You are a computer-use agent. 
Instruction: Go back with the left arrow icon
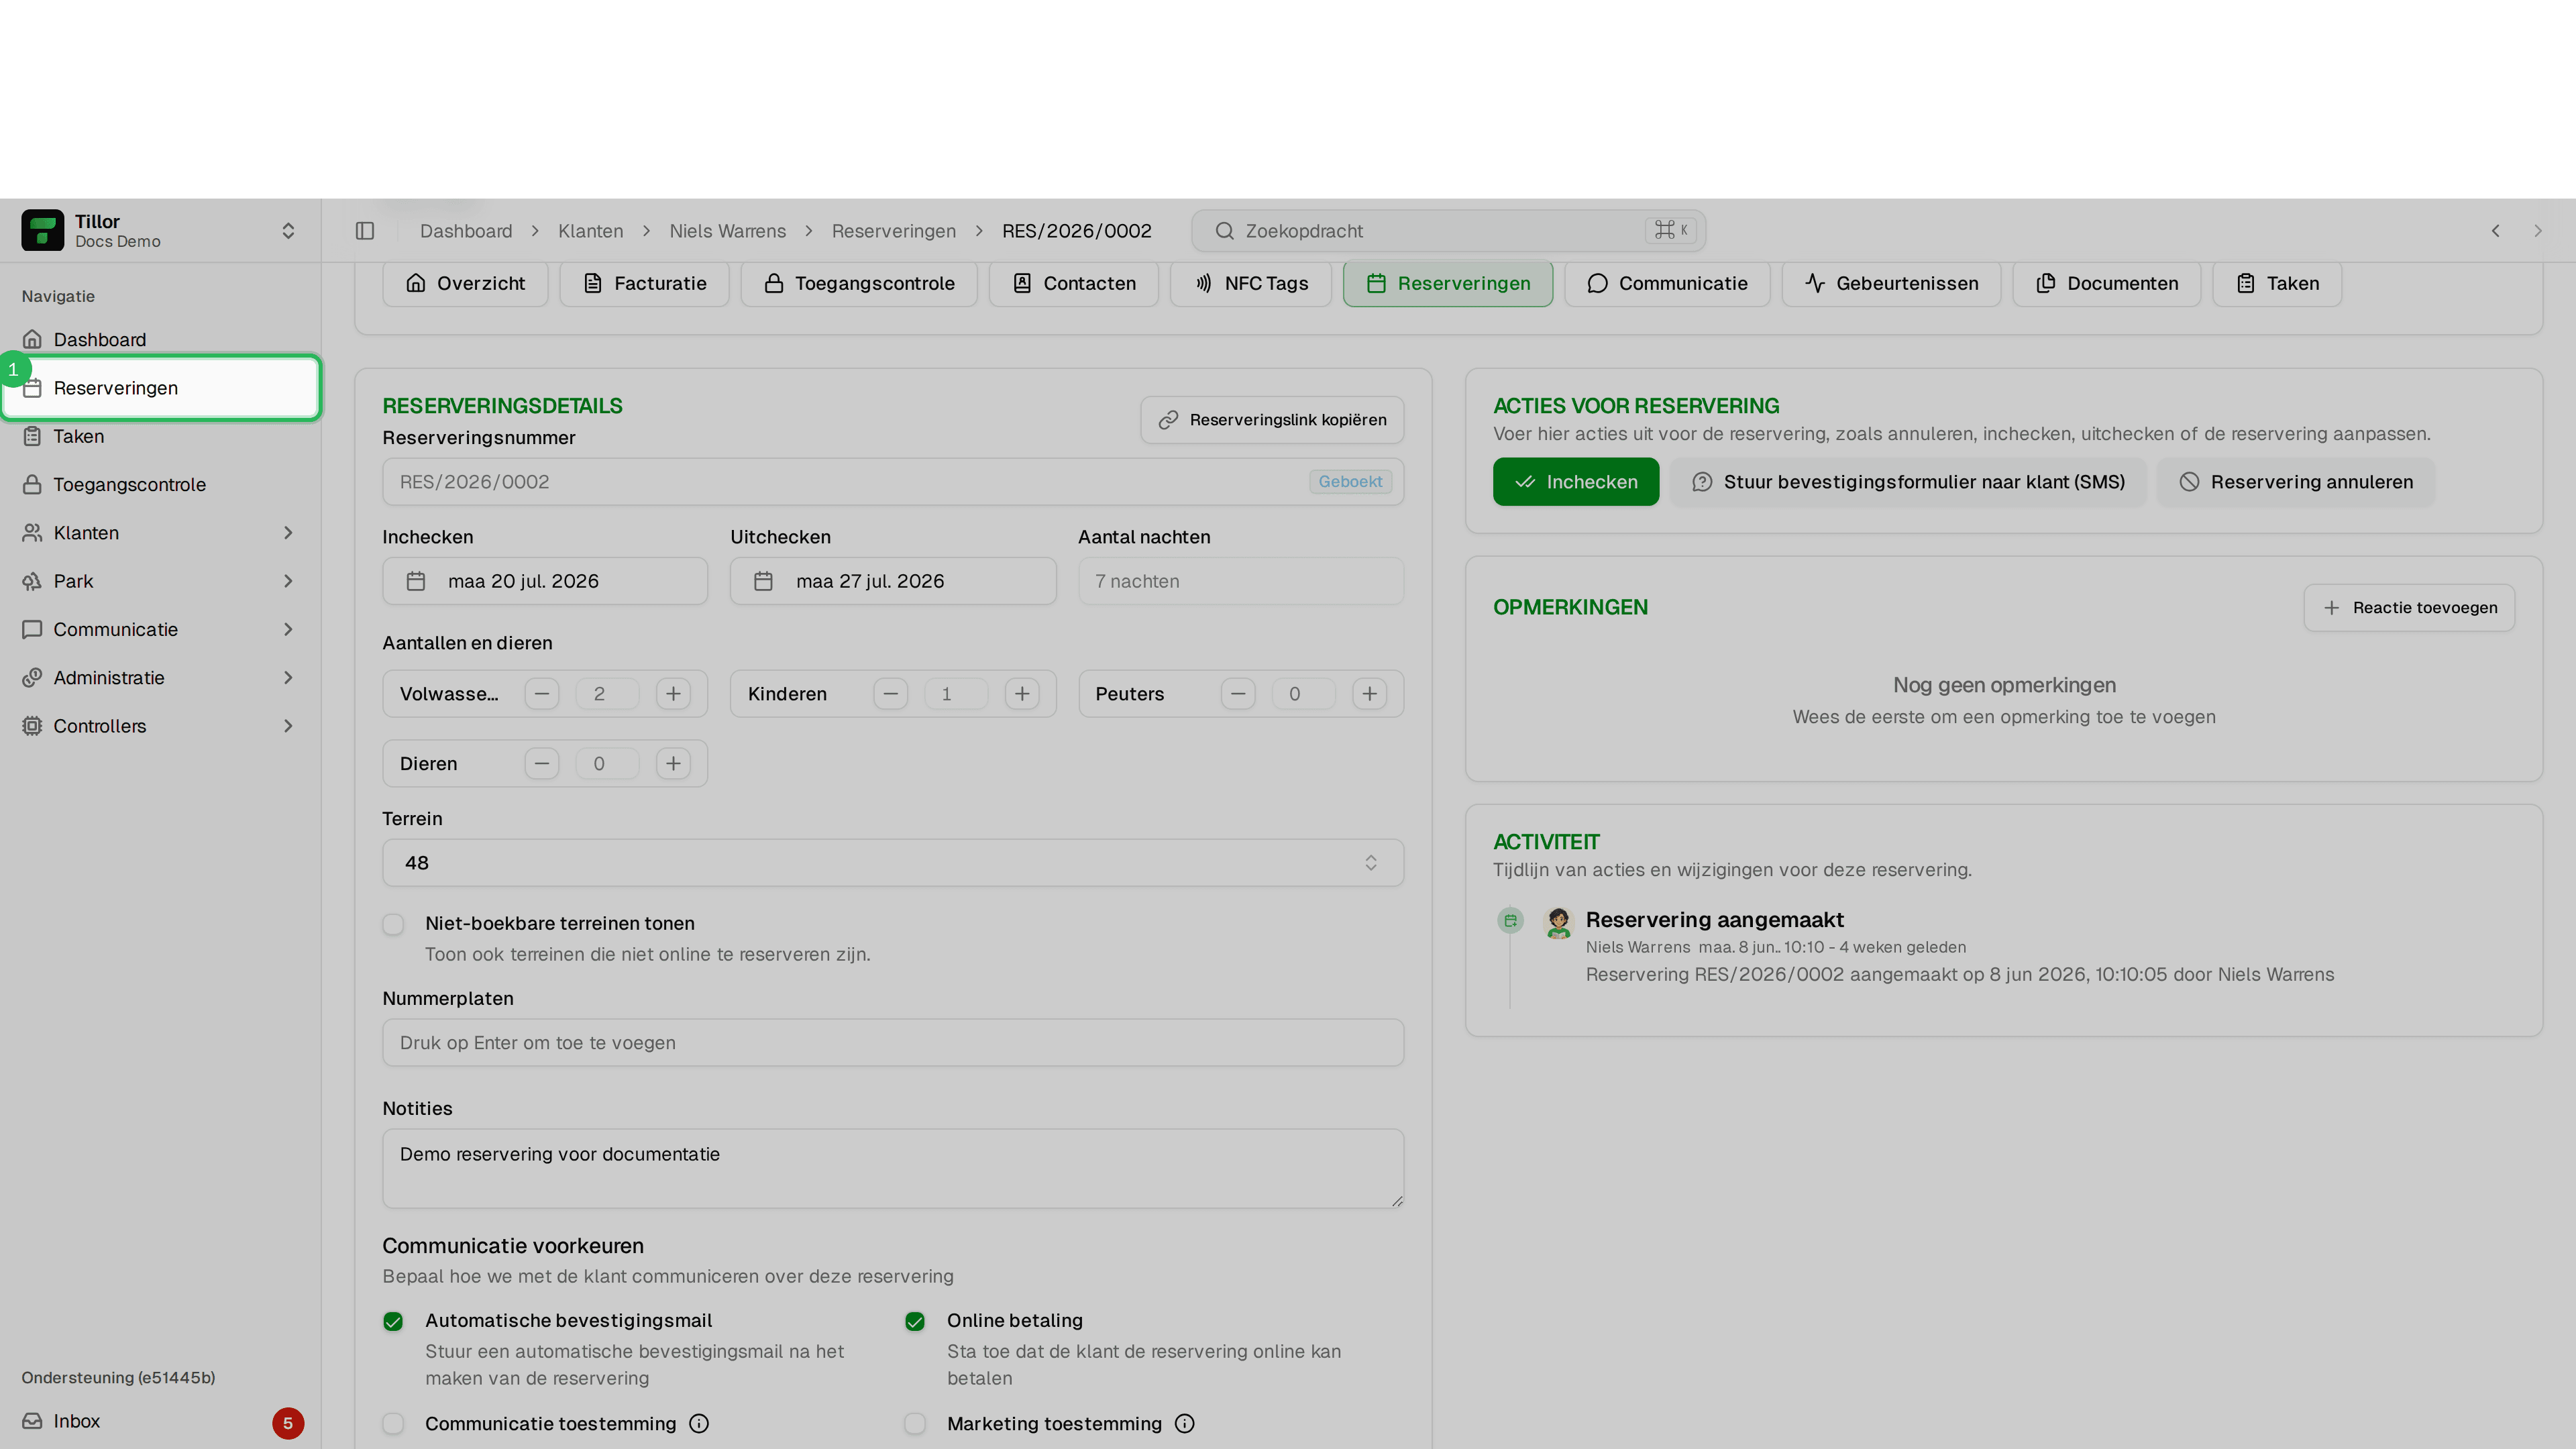coord(2495,231)
